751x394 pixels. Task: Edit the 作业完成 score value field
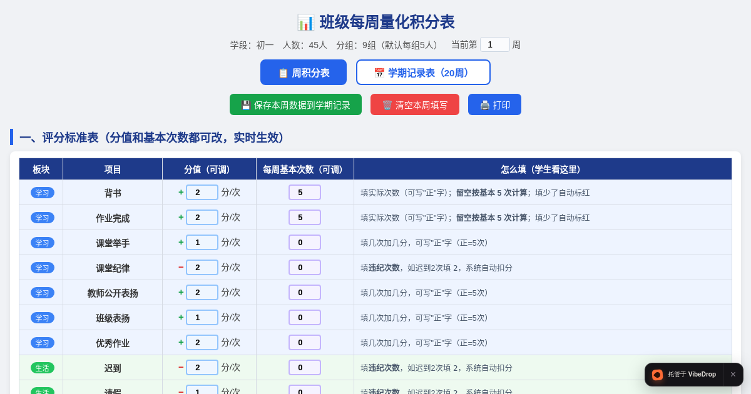click(202, 217)
